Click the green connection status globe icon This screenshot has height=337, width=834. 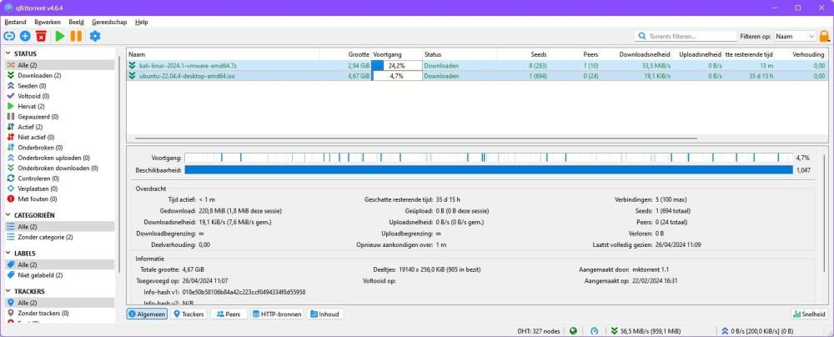tap(573, 330)
